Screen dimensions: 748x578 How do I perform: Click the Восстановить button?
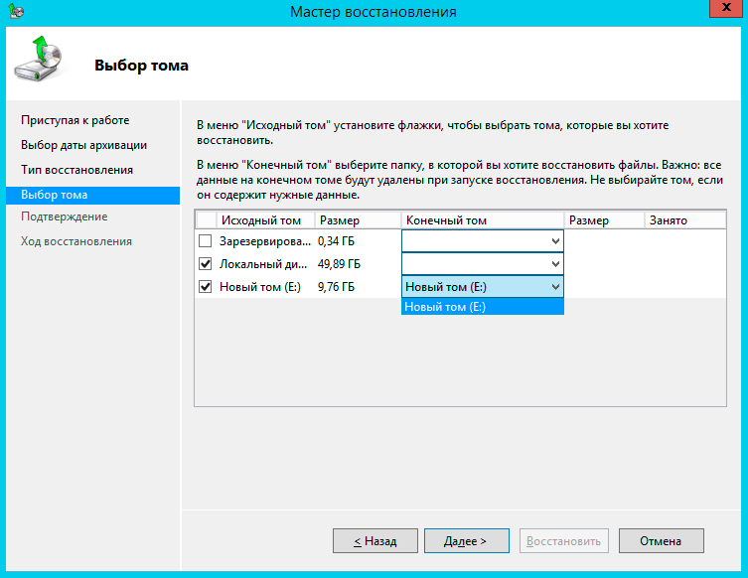point(564,541)
